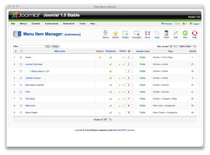Check the checkbox for Home row
210x155 pixels.
21,58
